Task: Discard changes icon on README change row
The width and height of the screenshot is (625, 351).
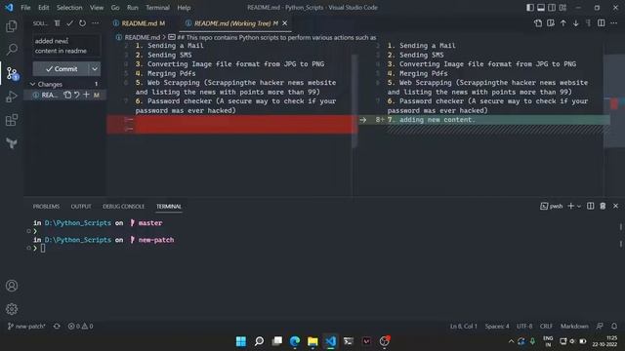Action: point(76,96)
